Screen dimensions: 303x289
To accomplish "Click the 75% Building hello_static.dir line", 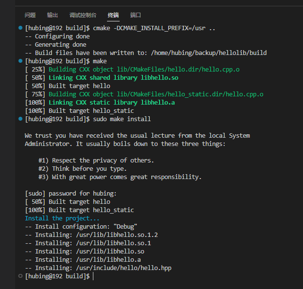I will click(144, 94).
